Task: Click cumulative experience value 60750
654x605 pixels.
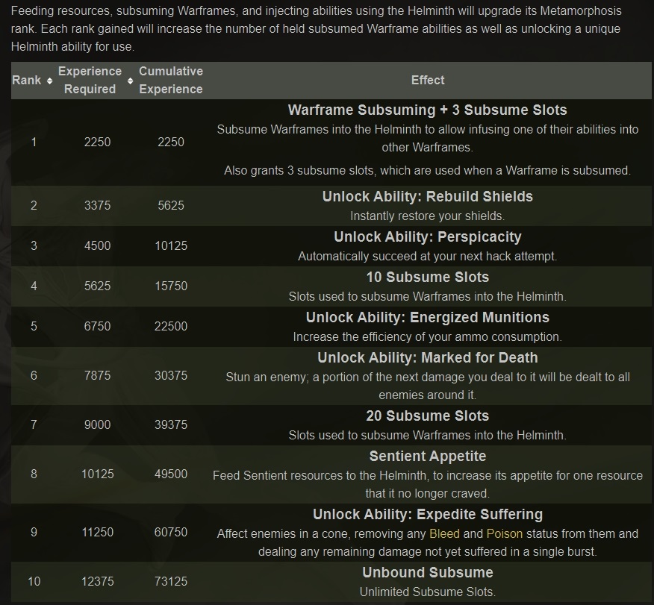Action: [171, 532]
